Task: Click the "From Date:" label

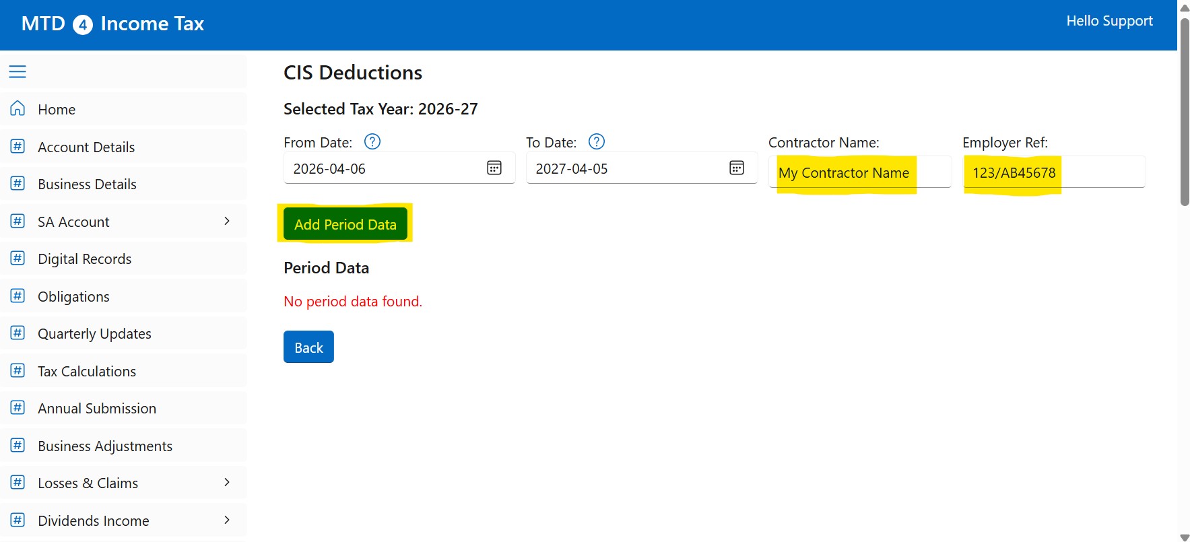Action: coord(318,143)
